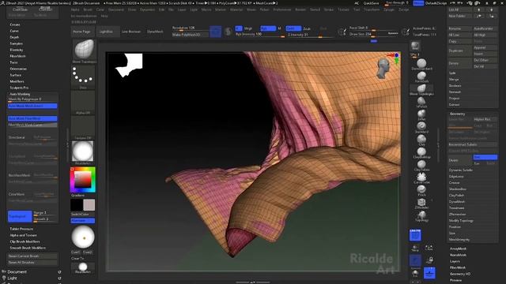The width and height of the screenshot is (506, 284).
Task: Select the ClayTubes brush icon
Action: pyautogui.click(x=421, y=165)
